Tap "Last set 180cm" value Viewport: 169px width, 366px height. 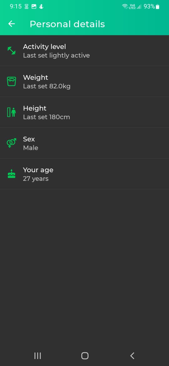pyautogui.click(x=46, y=117)
